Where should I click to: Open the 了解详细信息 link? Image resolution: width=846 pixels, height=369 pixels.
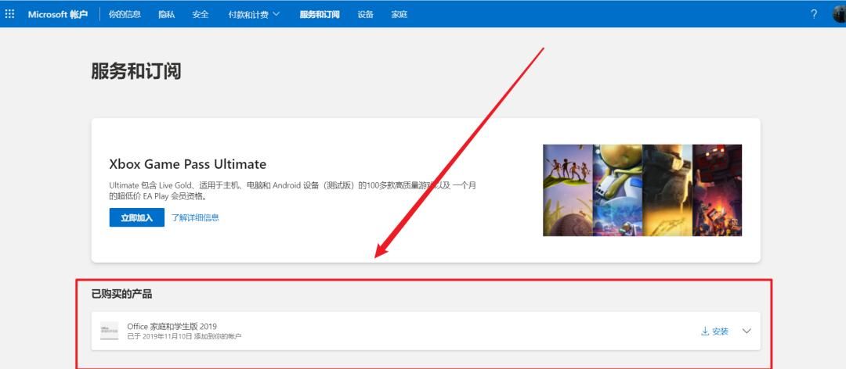pyautogui.click(x=195, y=217)
